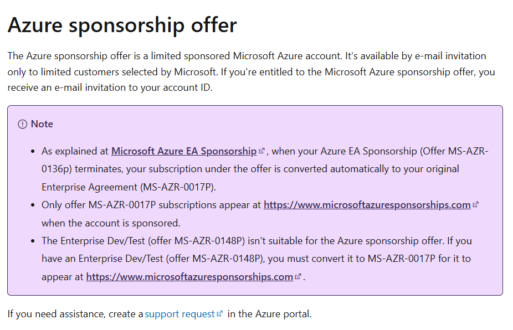Screen dimensions: 513x330
Task: Click the intro paragraph about e-mail invitation
Action: (252, 72)
